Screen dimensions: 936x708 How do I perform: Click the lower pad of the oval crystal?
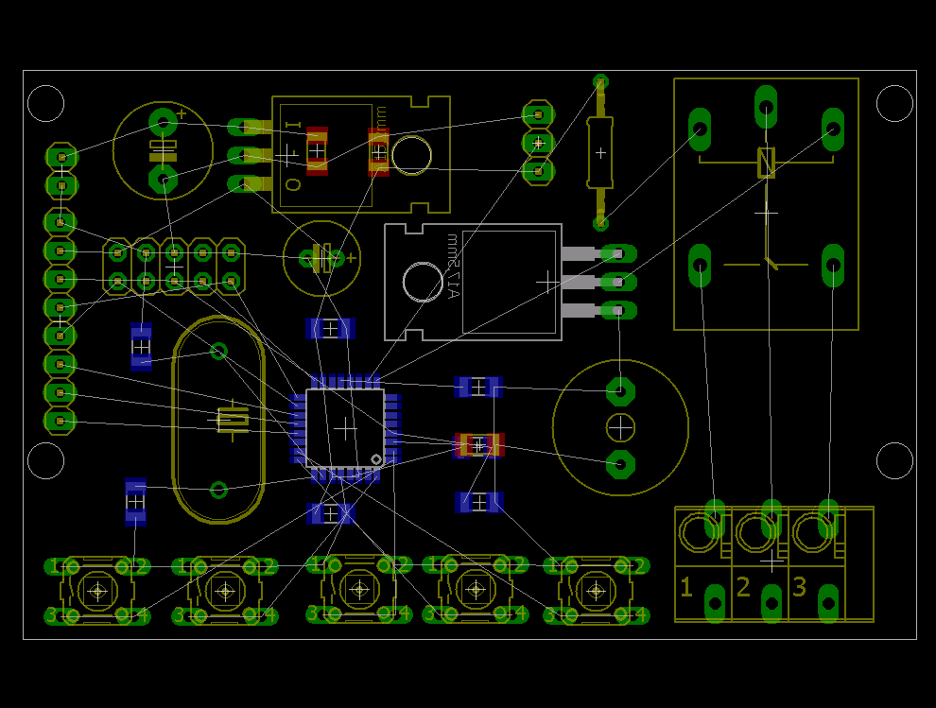(218, 490)
